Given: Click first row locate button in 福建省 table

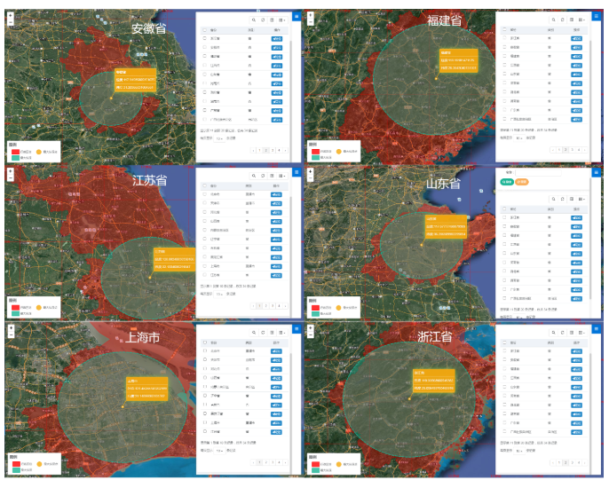Looking at the screenshot, I should tap(576, 38).
